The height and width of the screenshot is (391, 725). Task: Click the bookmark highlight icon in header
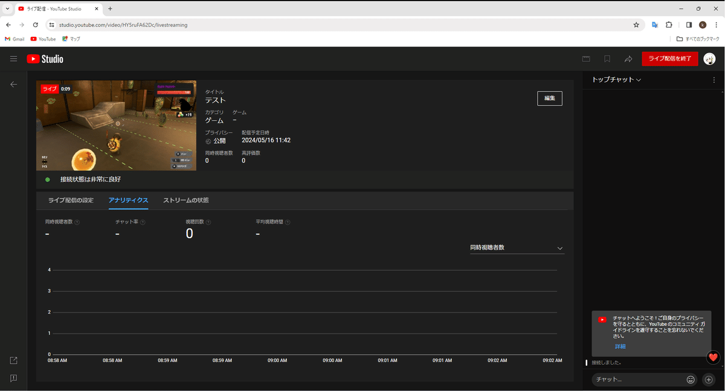point(607,59)
